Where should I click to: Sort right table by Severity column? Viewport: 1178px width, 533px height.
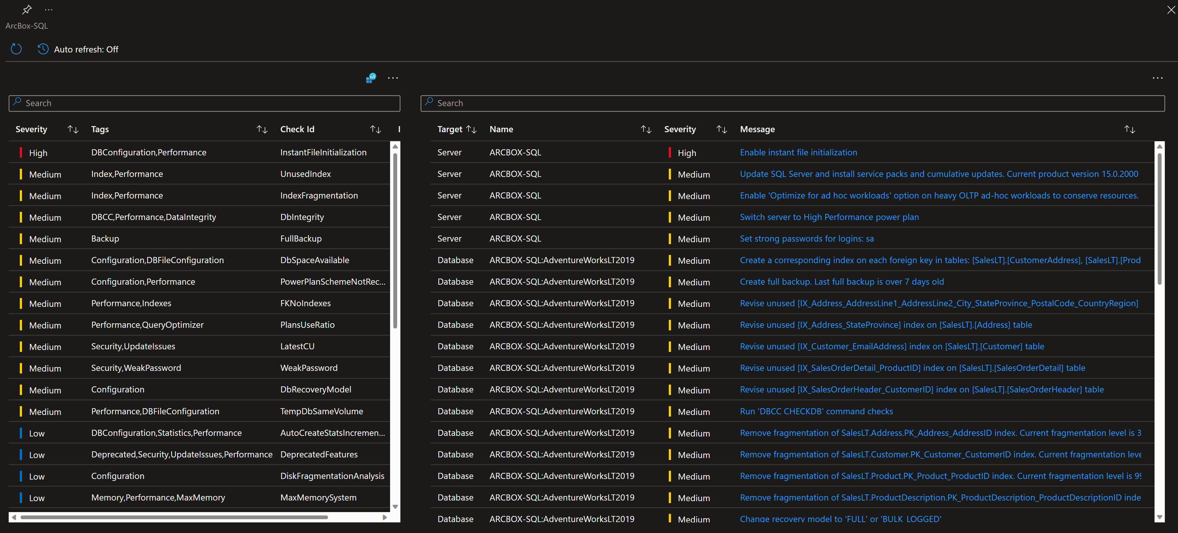click(722, 130)
